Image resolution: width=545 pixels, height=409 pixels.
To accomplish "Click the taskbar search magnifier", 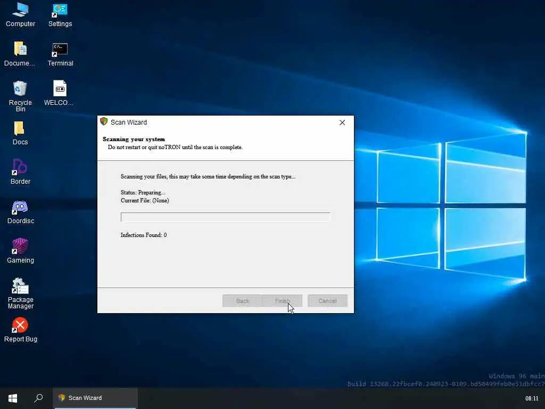I will pyautogui.click(x=38, y=398).
